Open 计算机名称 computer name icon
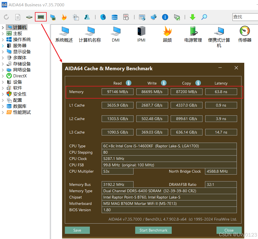The width and height of the screenshot is (258, 239). (x=90, y=34)
